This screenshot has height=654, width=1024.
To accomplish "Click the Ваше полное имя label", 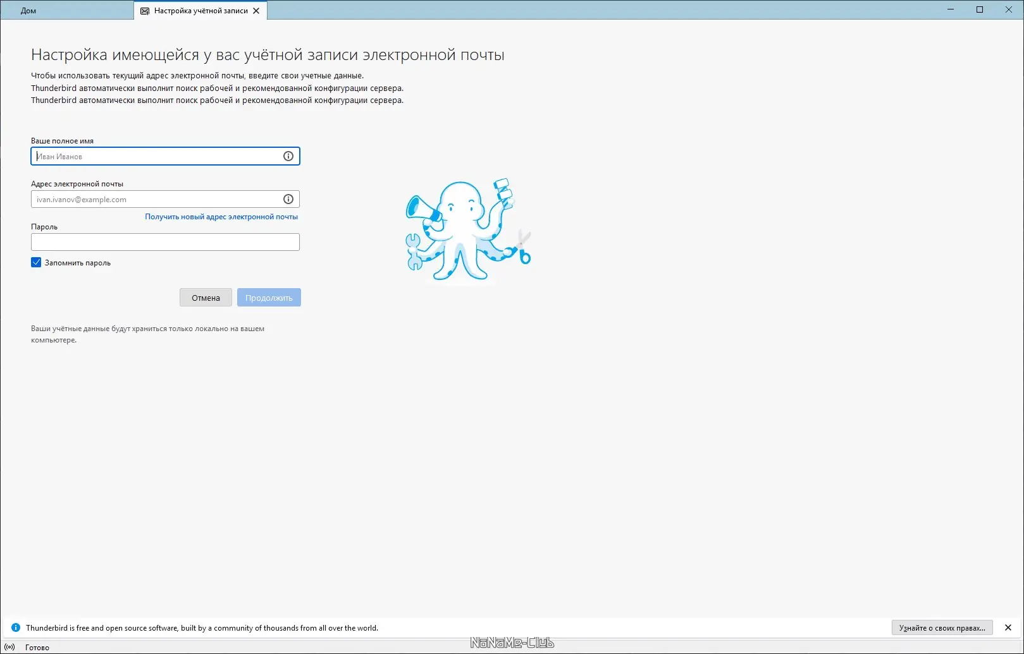I will 62,141.
